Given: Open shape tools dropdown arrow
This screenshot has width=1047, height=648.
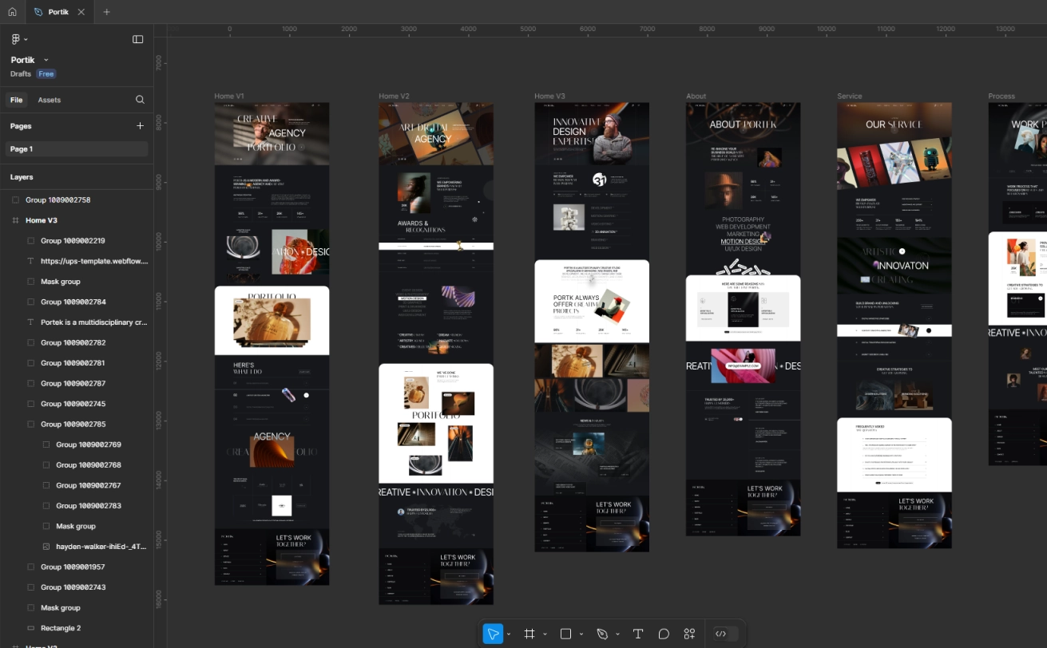Looking at the screenshot, I should (x=581, y=634).
